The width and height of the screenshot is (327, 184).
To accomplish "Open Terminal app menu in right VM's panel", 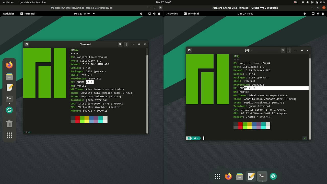I will 191,14.
